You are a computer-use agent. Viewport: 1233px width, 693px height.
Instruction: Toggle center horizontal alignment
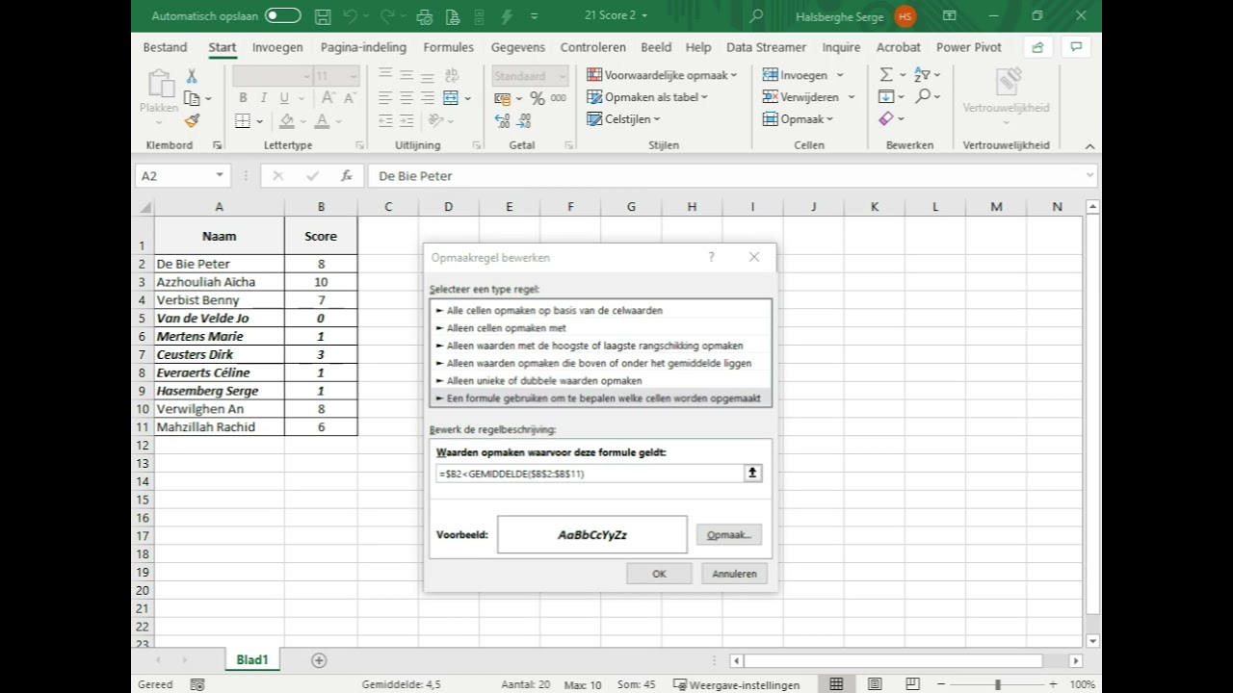(x=407, y=98)
